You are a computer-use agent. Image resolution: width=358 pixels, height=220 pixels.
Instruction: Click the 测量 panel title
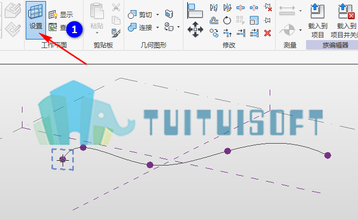[290, 45]
